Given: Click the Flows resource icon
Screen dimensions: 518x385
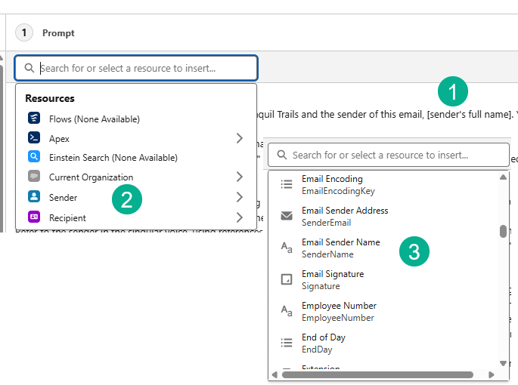Looking at the screenshot, I should [34, 119].
